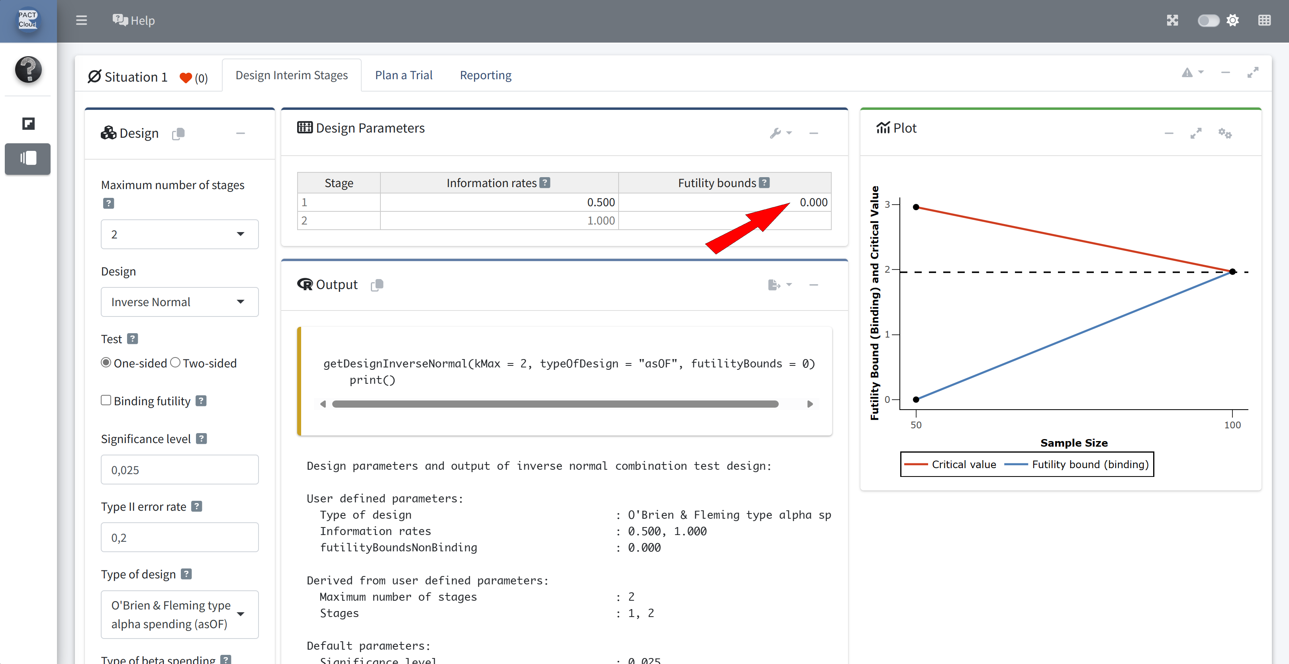
Task: Open the apps grid icon in header
Action: click(1264, 20)
